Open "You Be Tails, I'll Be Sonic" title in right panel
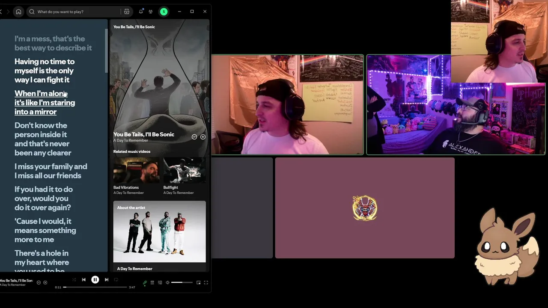 [x=144, y=134]
